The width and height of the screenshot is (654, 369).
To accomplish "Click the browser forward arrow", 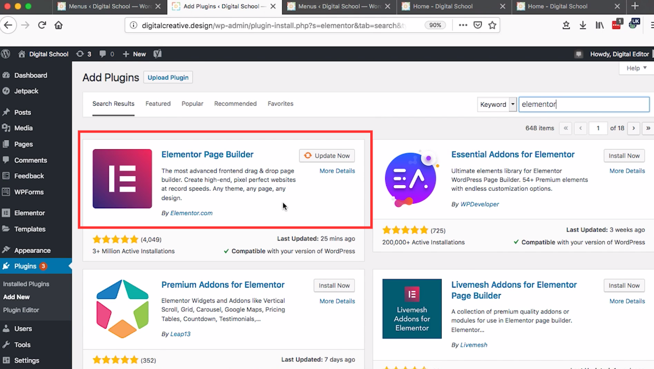I will point(25,25).
